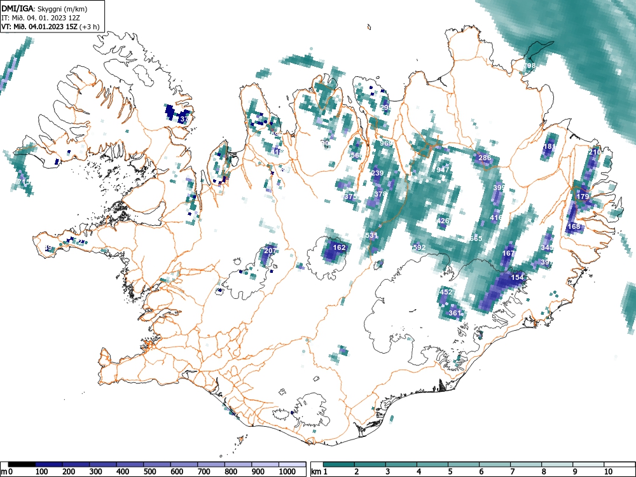636x477 pixels.
Task: Click visibility value 531 on the map
Action: click(371, 235)
